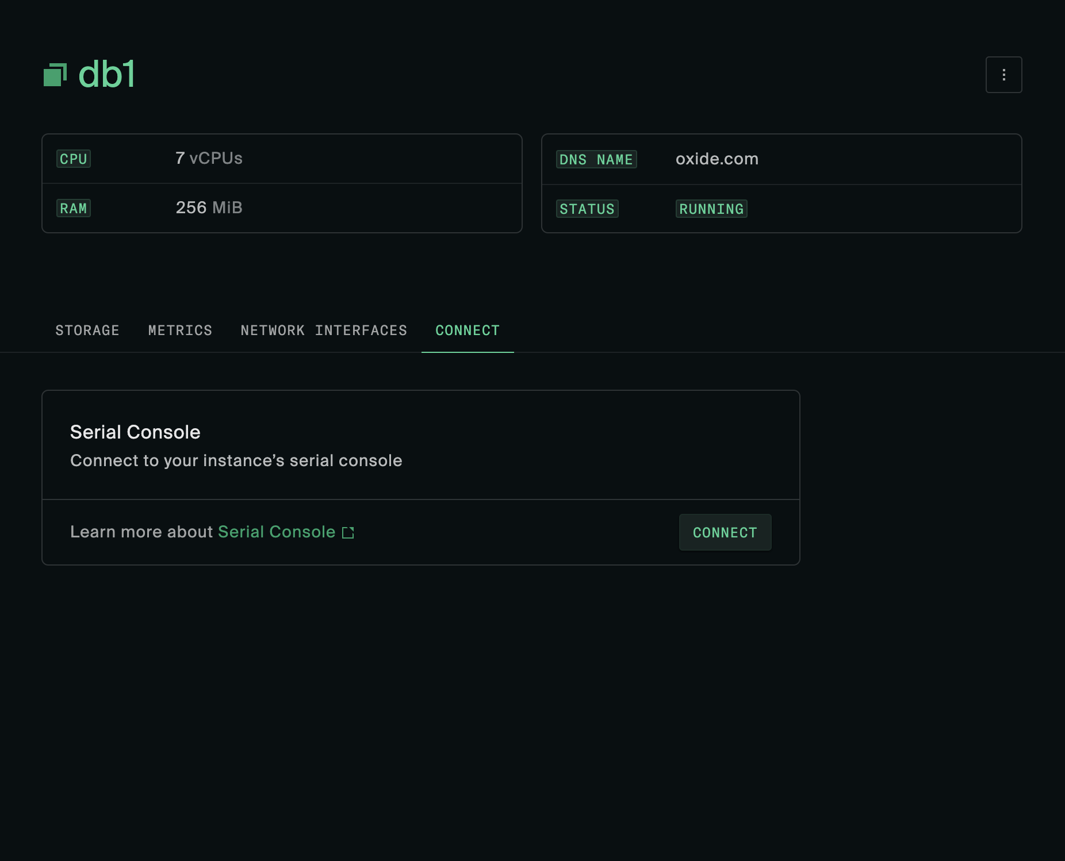This screenshot has height=861, width=1065.
Task: Click the DNS NAME label badge
Action: point(596,159)
